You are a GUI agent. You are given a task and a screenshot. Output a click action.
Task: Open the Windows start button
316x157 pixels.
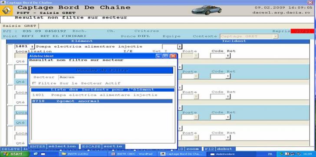(15, 154)
